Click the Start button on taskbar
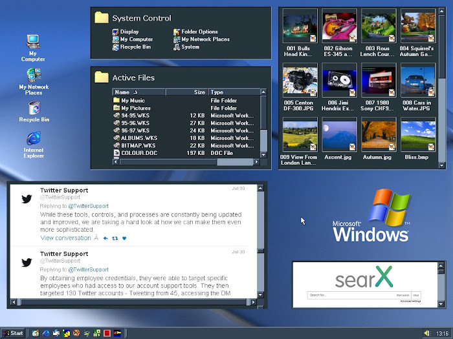Viewport: 453px width, 339px height. click(13, 333)
